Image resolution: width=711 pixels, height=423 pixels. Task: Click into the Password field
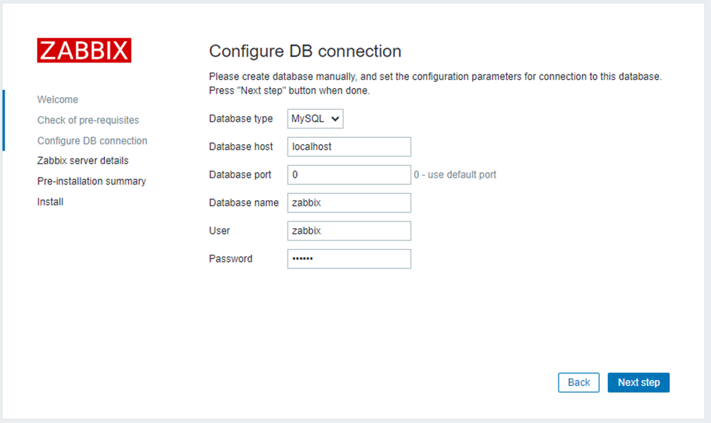tap(349, 259)
